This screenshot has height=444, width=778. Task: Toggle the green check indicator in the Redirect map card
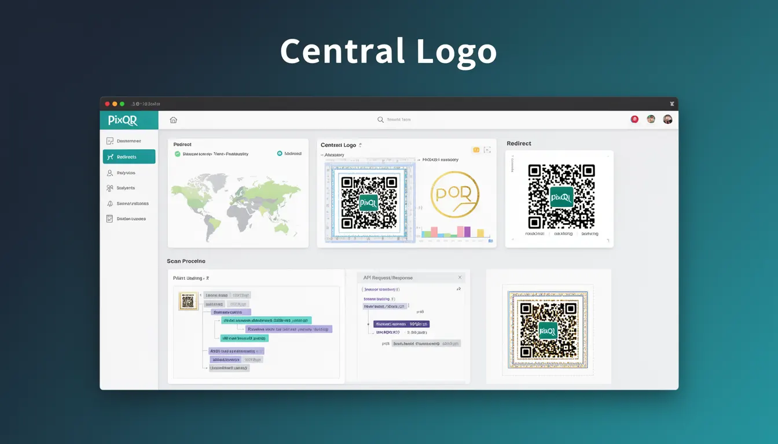(178, 154)
